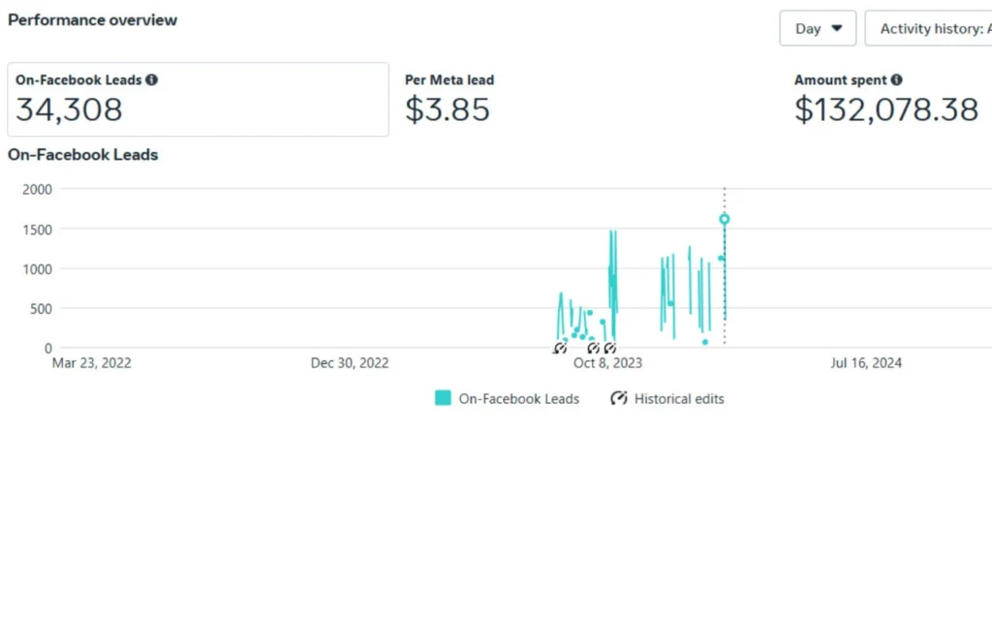The image size is (992, 617).
Task: Select the On-Facebook Leads metric card
Action: pyautogui.click(x=198, y=100)
